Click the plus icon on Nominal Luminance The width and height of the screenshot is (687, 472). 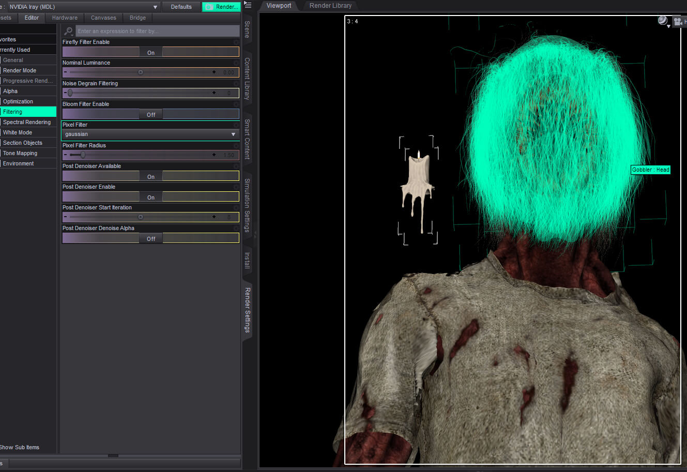(214, 72)
